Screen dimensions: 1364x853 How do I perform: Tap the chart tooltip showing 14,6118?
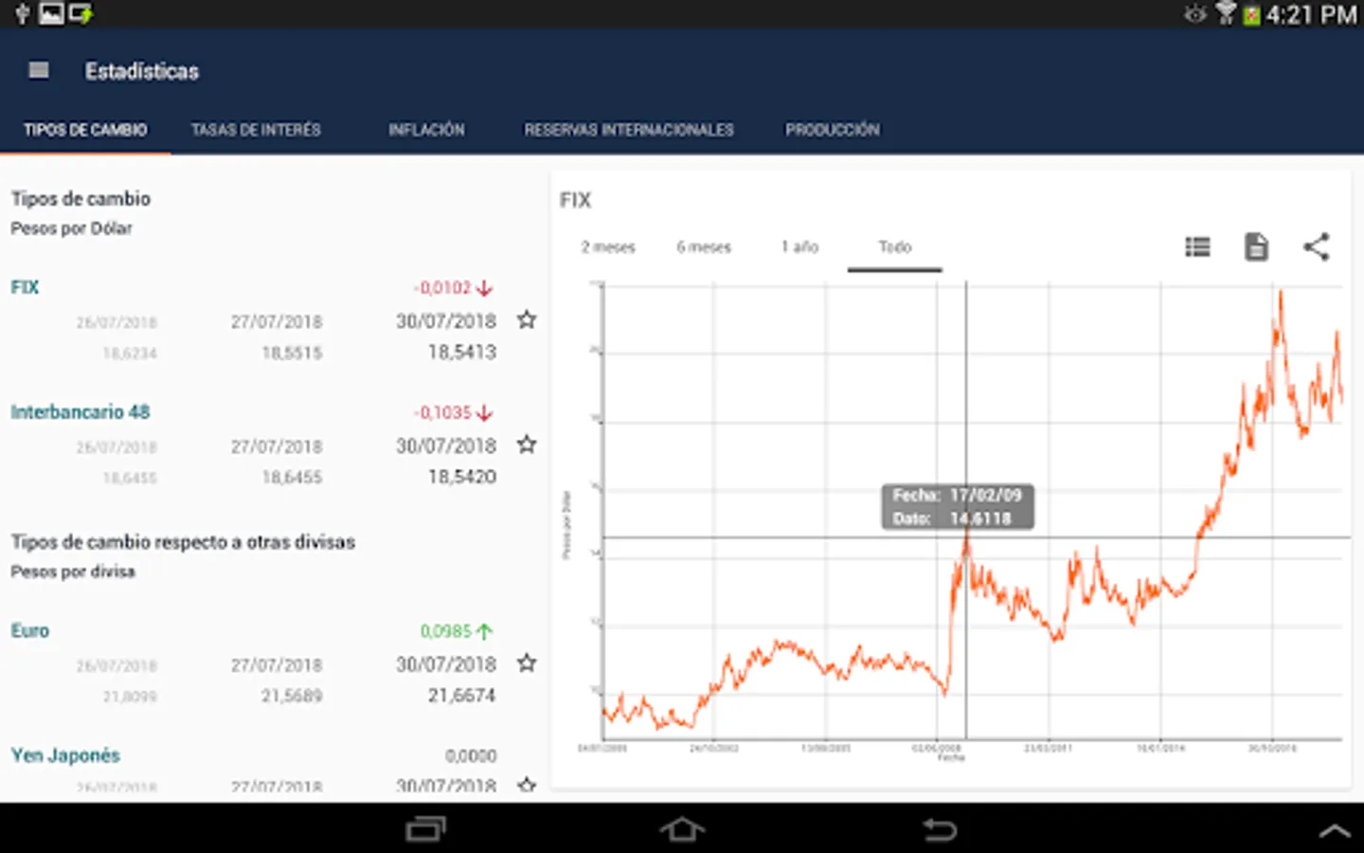(x=958, y=507)
